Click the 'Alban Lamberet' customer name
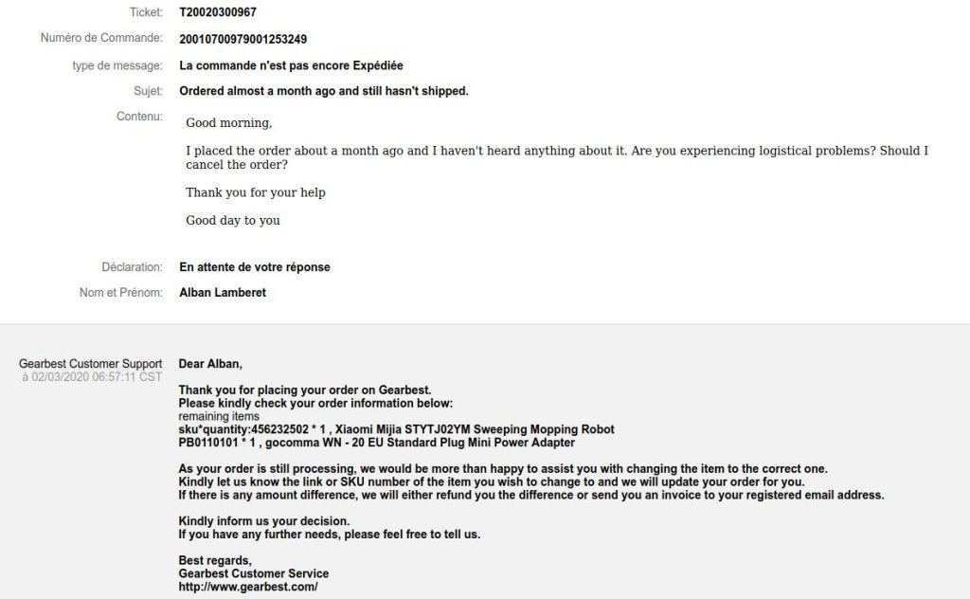Image resolution: width=970 pixels, height=599 pixels. point(223,293)
